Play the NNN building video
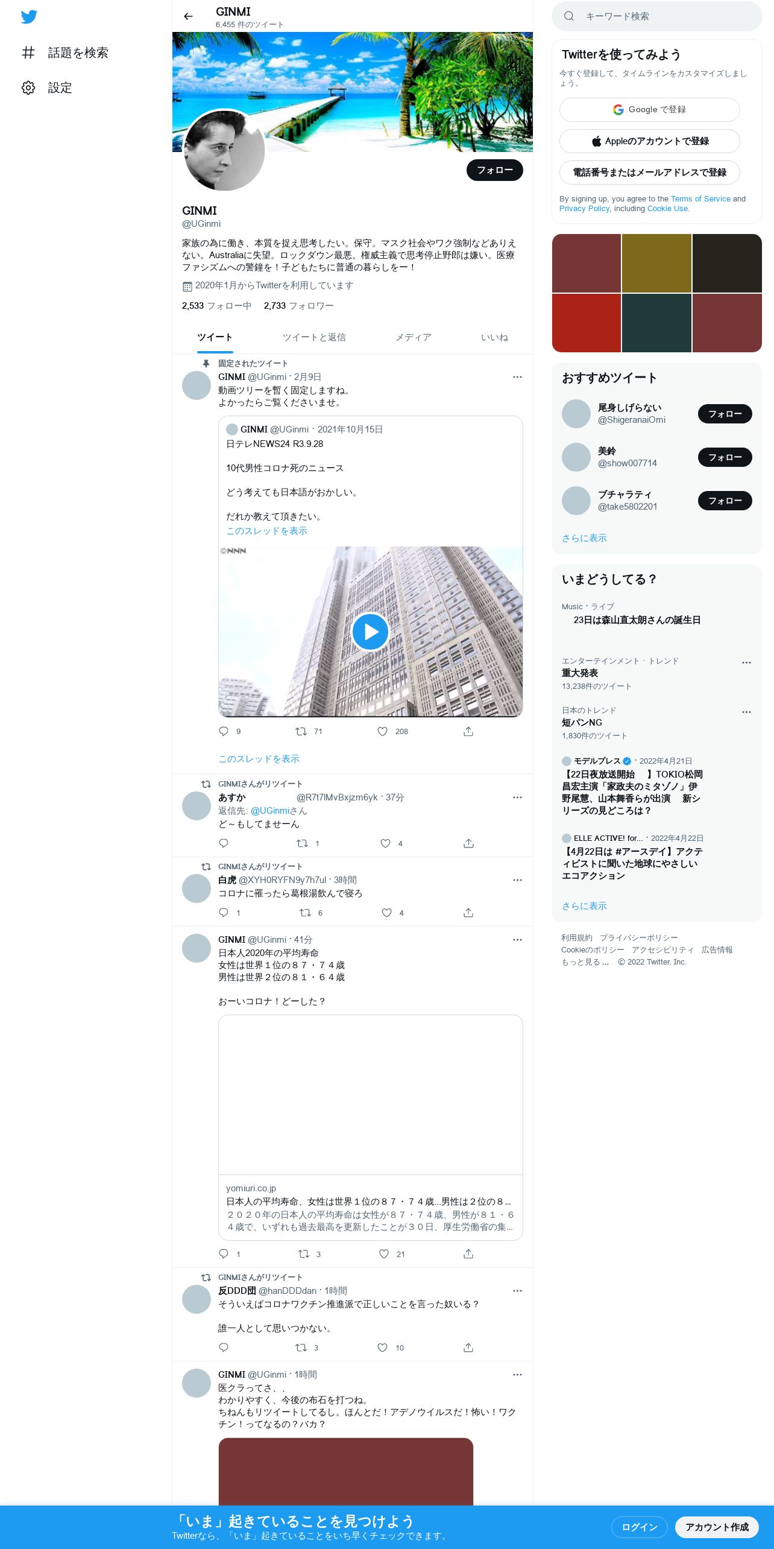Viewport: 774px width, 1549px height. pos(370,632)
